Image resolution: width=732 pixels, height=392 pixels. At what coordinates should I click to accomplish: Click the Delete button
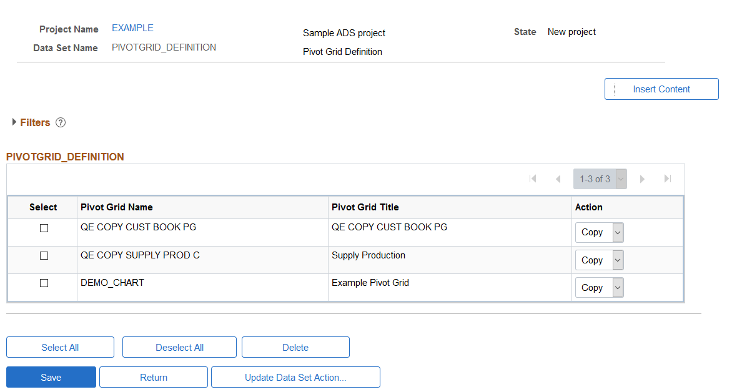295,347
